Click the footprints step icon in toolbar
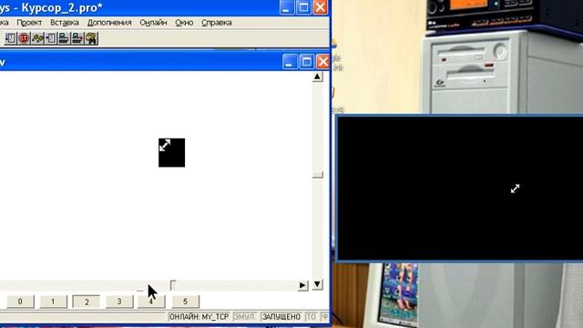The width and height of the screenshot is (583, 328). point(37,38)
